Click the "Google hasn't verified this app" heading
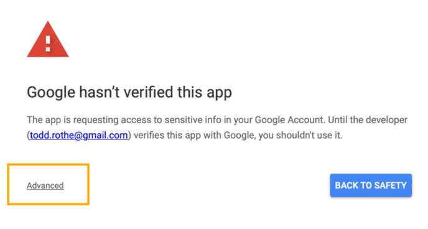Screen dimensions: 428x229 click(129, 93)
